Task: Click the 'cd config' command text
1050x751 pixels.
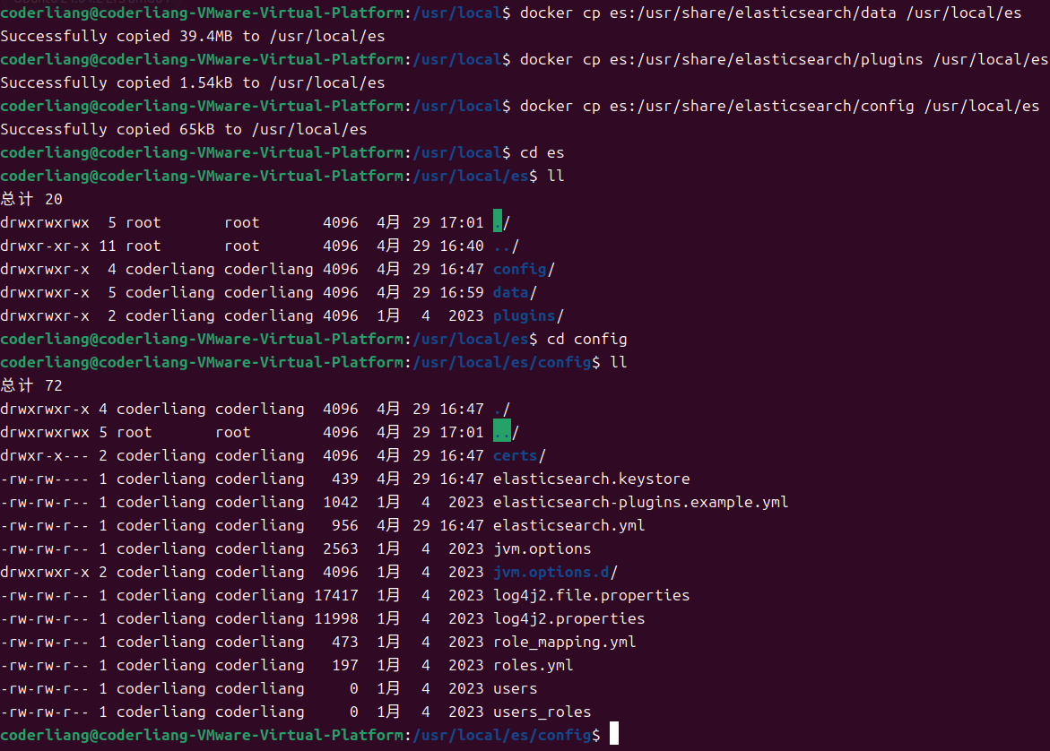Action: [587, 340]
